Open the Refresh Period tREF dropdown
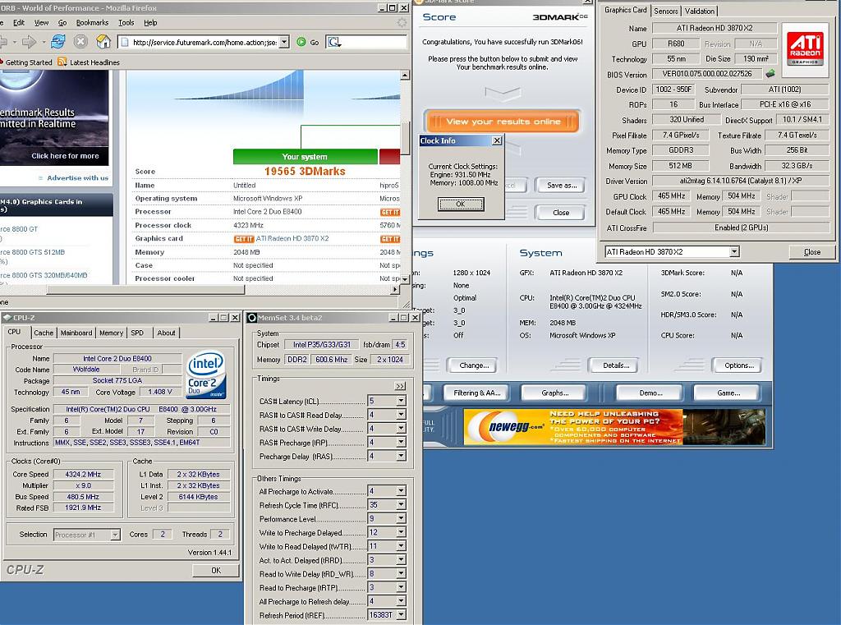This screenshot has height=625, width=841. pos(401,615)
